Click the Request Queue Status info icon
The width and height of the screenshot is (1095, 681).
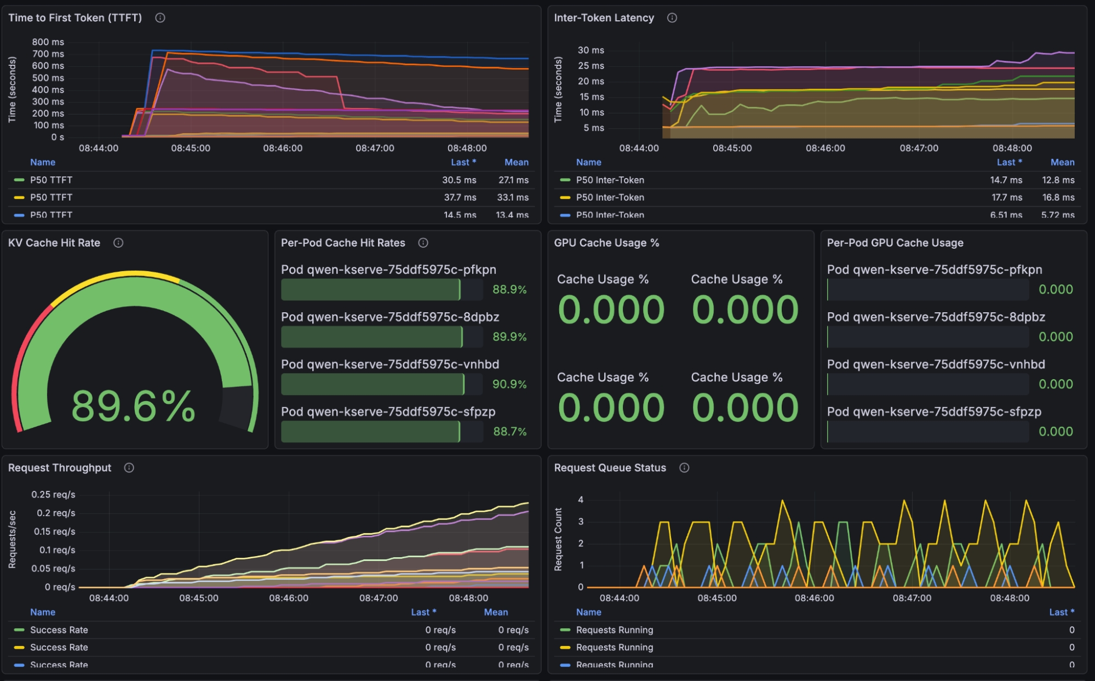coord(684,468)
